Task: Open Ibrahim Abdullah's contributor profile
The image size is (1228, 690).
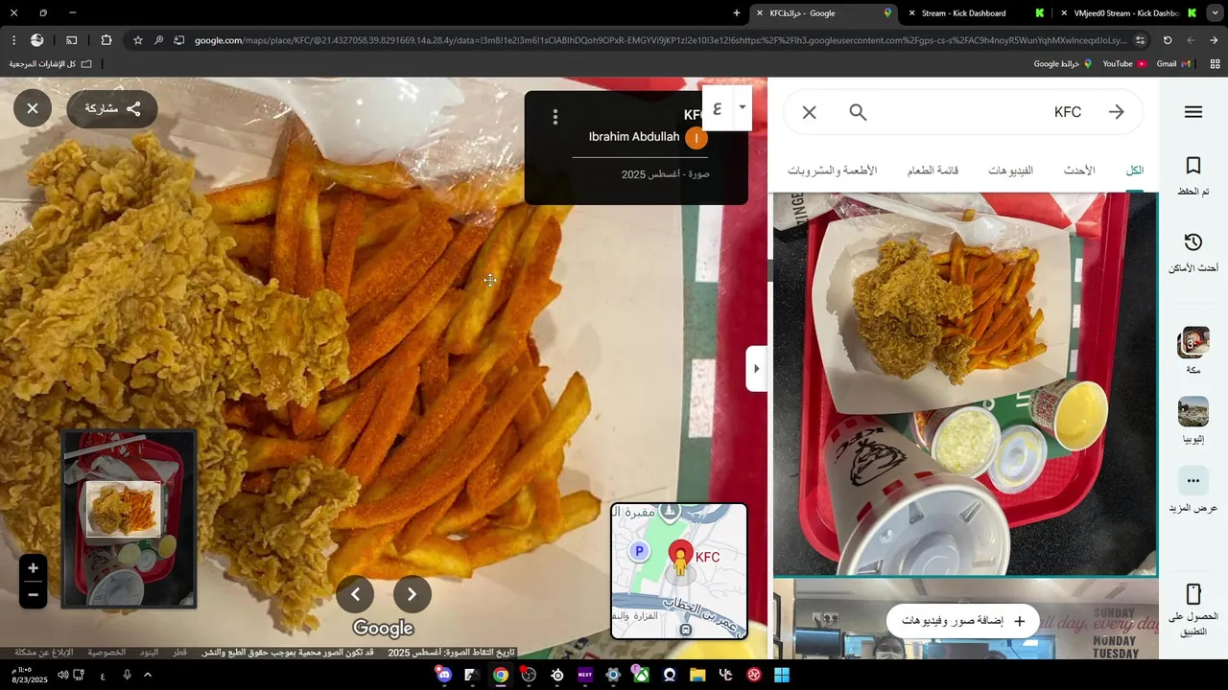Action: tap(633, 137)
